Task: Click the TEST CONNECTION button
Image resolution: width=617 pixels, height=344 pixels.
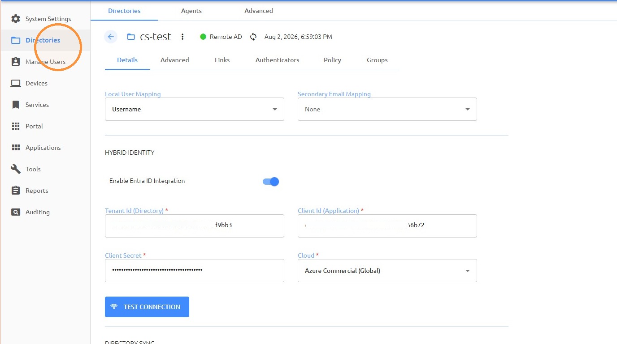Action: (147, 307)
